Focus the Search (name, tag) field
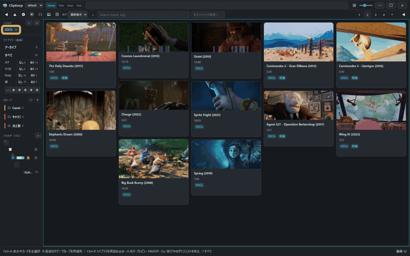410x256 pixels. coord(143,15)
